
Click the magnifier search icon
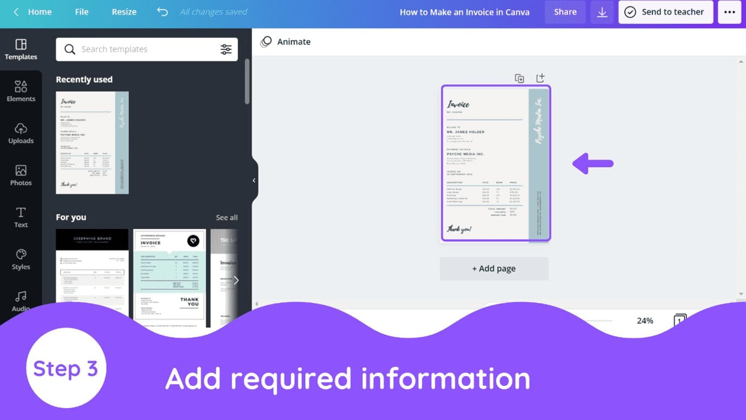tap(70, 49)
